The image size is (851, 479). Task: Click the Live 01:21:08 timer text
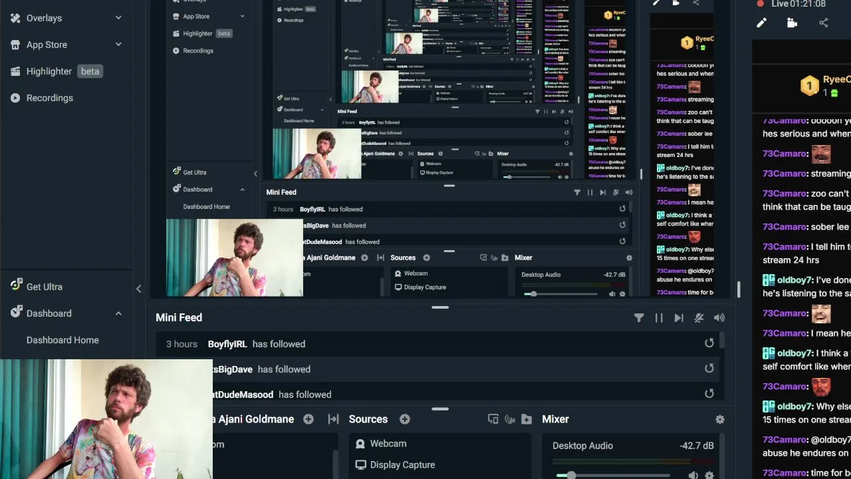coord(798,4)
